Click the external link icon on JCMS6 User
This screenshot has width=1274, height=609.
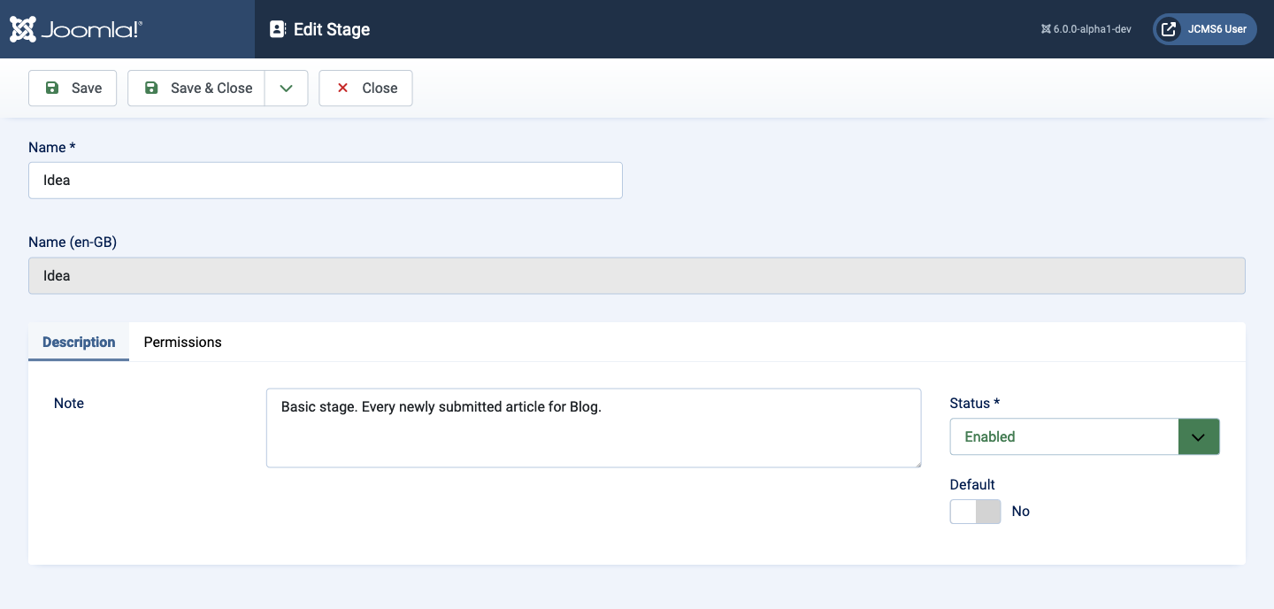coord(1167,28)
